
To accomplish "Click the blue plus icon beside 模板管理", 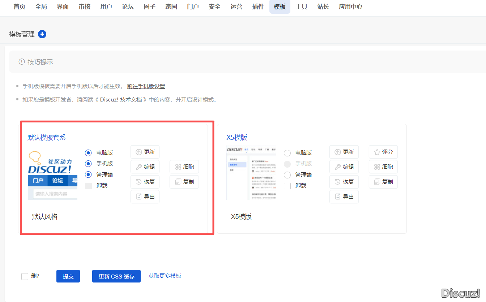I will 42,34.
